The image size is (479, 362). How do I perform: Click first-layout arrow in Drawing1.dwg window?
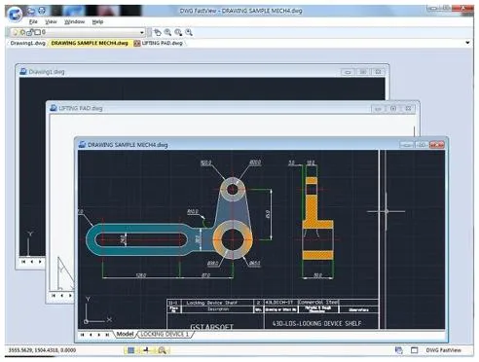23,262
